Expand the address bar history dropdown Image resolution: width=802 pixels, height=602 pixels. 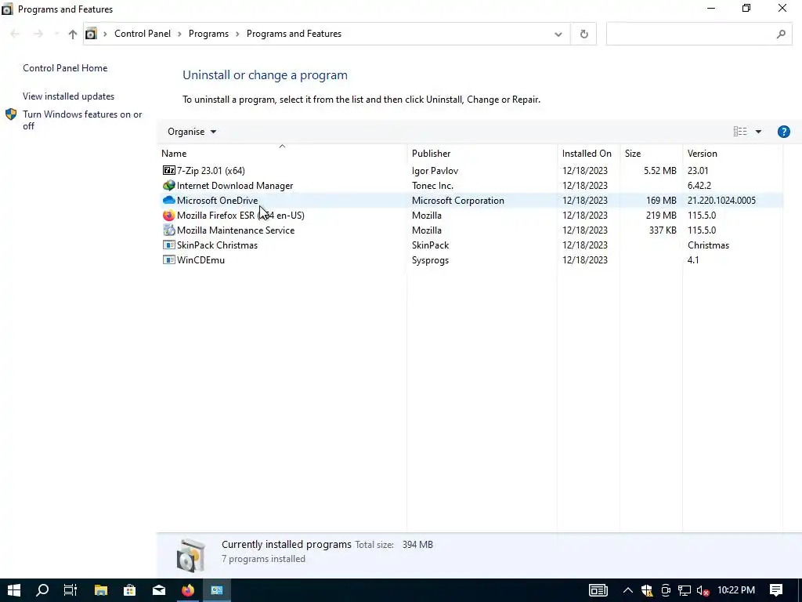click(558, 34)
